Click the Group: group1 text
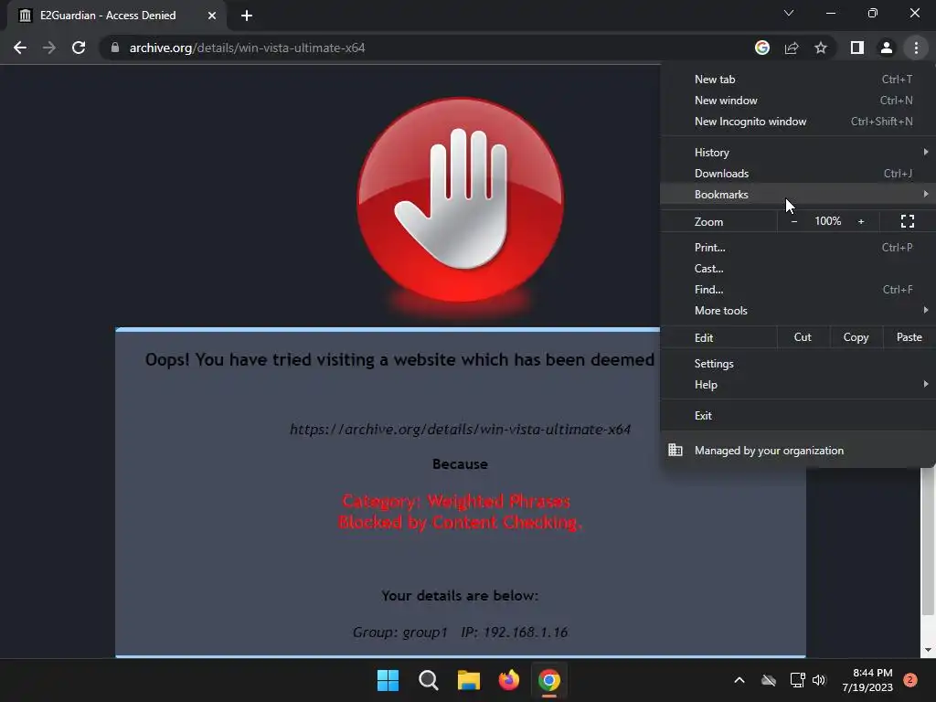This screenshot has height=702, width=936. click(400, 633)
